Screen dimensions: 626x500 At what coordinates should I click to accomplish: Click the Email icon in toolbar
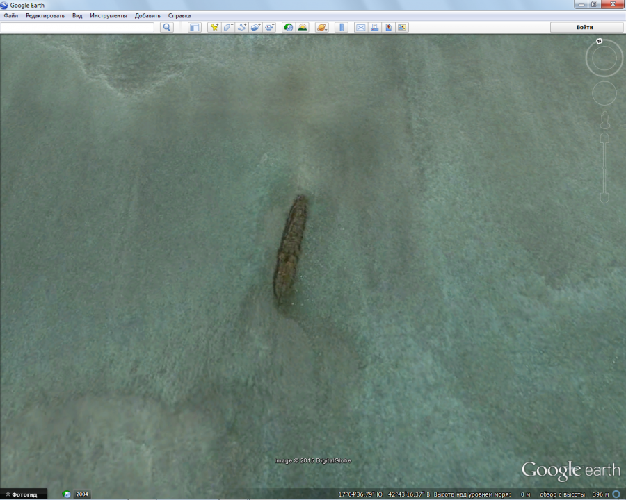(x=360, y=27)
